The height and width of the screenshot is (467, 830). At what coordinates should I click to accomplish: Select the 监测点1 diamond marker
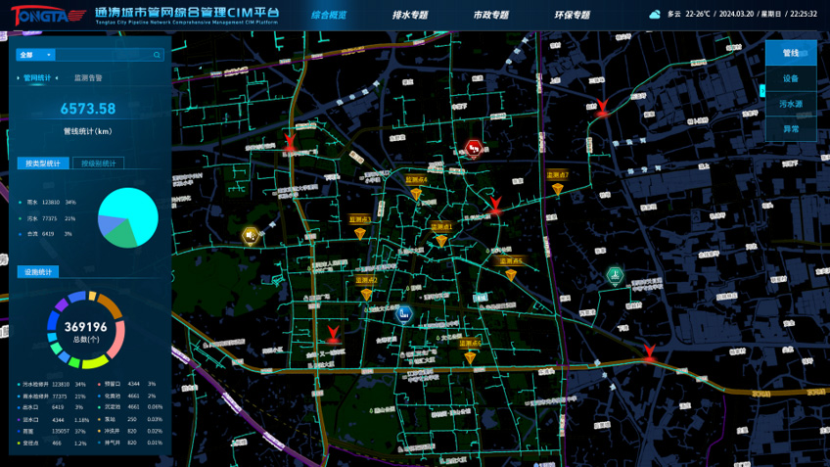pyautogui.click(x=442, y=241)
